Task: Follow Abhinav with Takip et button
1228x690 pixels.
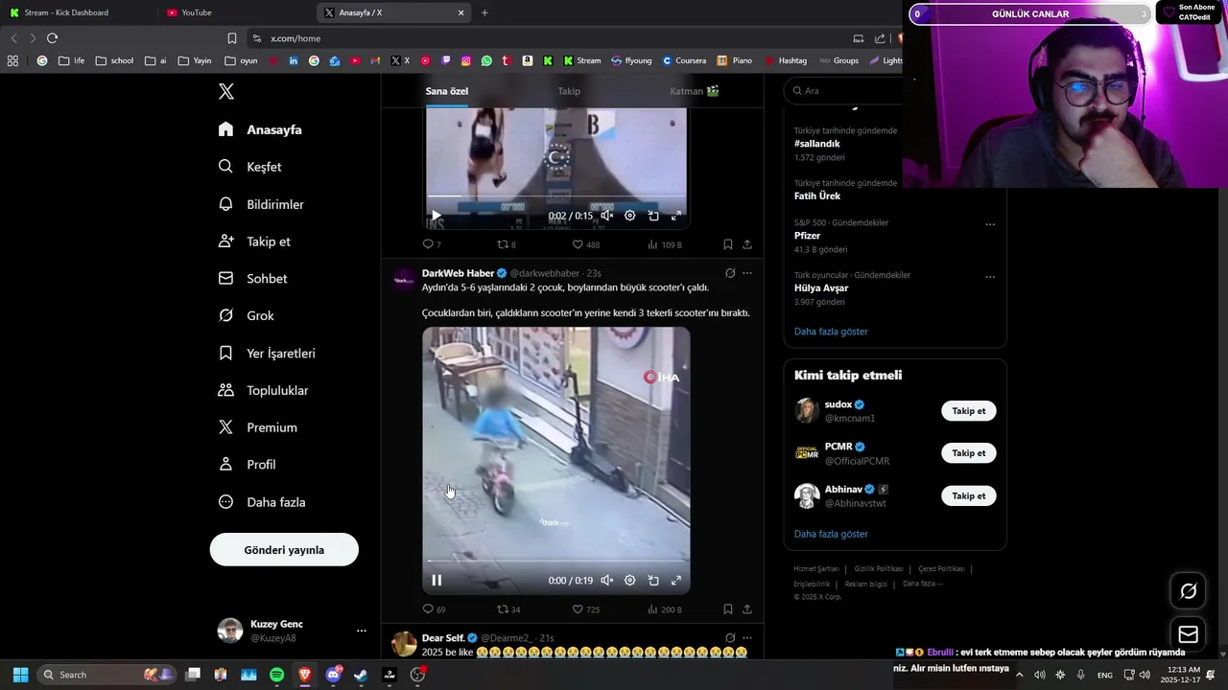Action: pos(969,496)
